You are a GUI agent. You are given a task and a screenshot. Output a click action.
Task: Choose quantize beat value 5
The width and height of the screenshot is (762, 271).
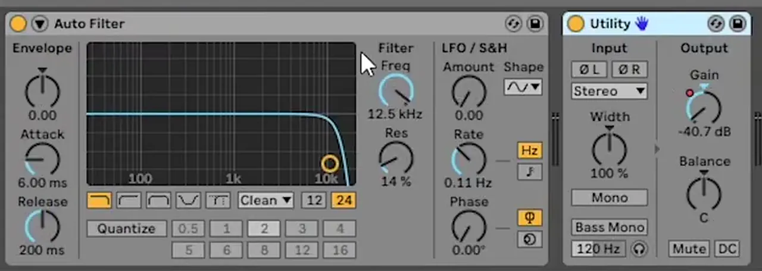click(x=188, y=250)
